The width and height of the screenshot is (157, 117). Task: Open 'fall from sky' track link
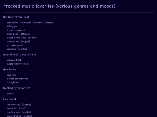coord(13,105)
